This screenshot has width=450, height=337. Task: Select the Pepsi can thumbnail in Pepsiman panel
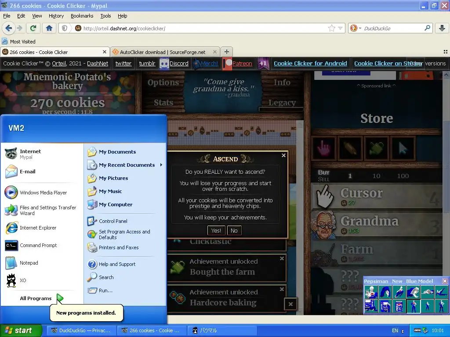[x=399, y=306]
